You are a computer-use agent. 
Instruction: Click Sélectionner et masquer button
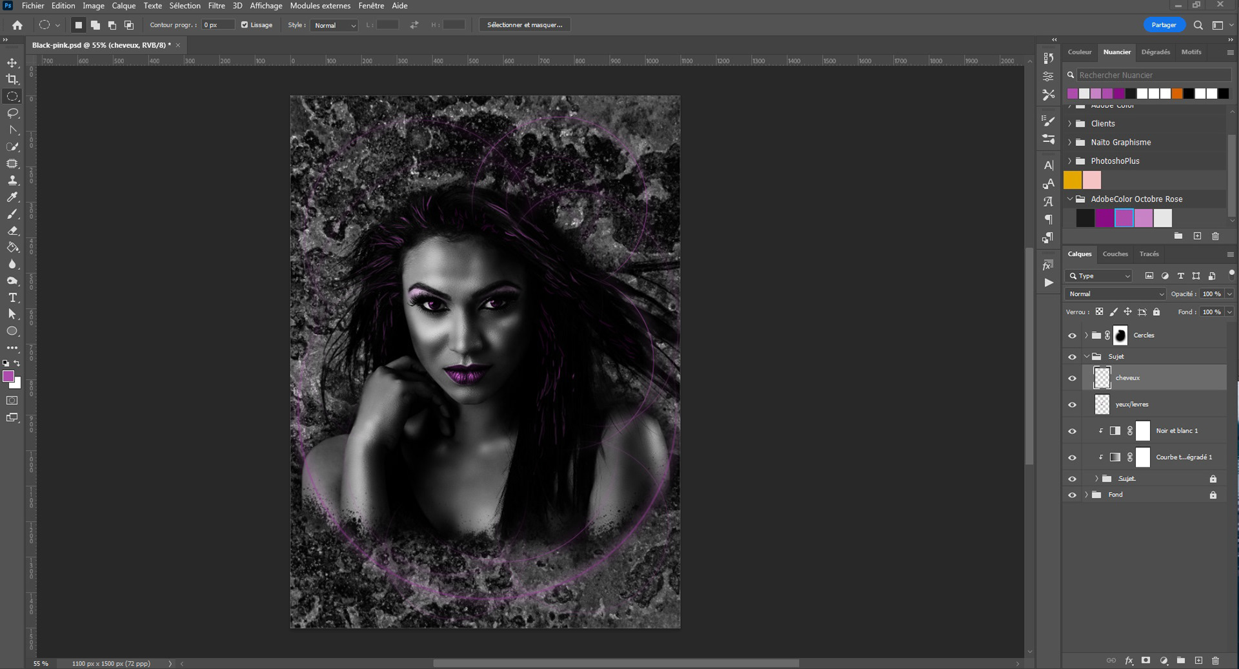point(525,25)
